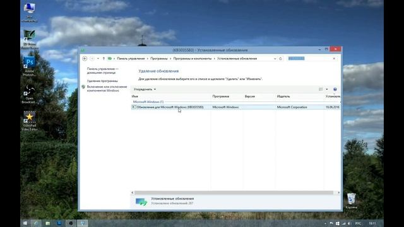Select the Control Panel taskbar button
Screen dimensions: 404x227
83,223
